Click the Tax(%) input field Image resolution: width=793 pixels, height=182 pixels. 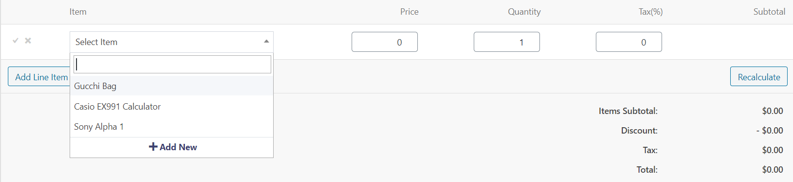(629, 42)
